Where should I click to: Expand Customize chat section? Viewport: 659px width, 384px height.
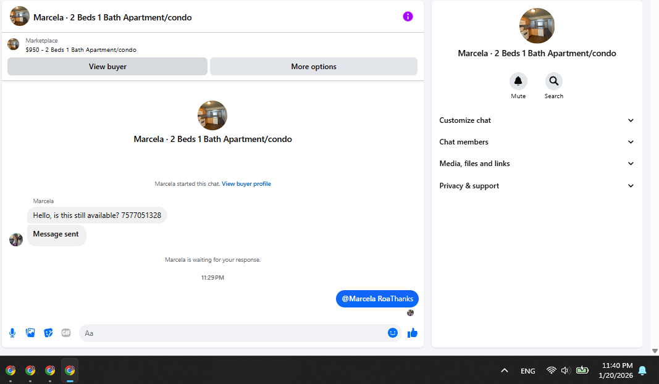pyautogui.click(x=537, y=120)
